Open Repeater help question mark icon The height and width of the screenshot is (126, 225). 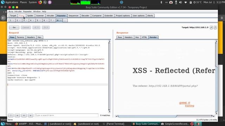tap(215, 27)
